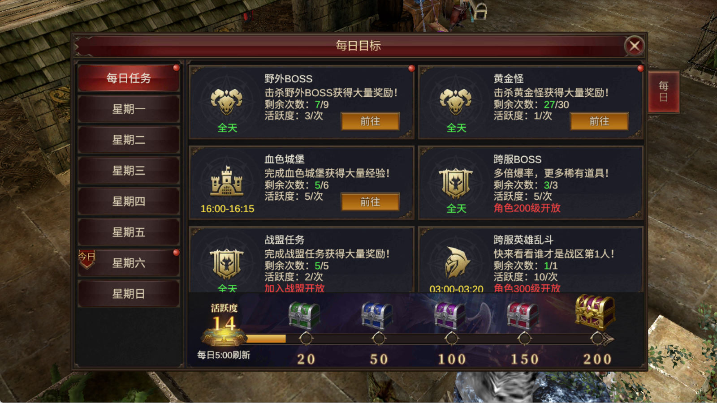Open the golden treasure chest at 200

coord(595,312)
